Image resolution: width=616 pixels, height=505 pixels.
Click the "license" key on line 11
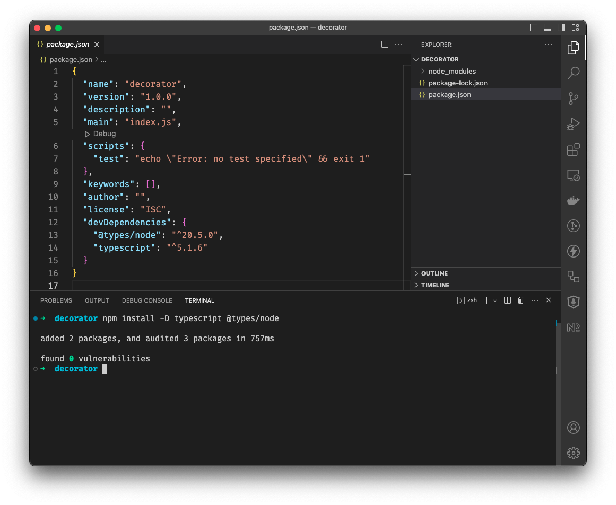click(x=106, y=209)
